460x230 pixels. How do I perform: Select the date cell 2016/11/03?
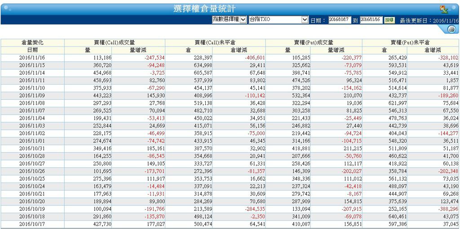tap(32, 126)
